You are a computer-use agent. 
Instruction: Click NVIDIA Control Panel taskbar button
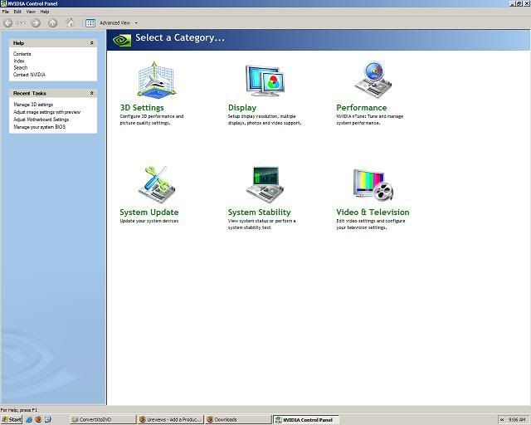306,419
